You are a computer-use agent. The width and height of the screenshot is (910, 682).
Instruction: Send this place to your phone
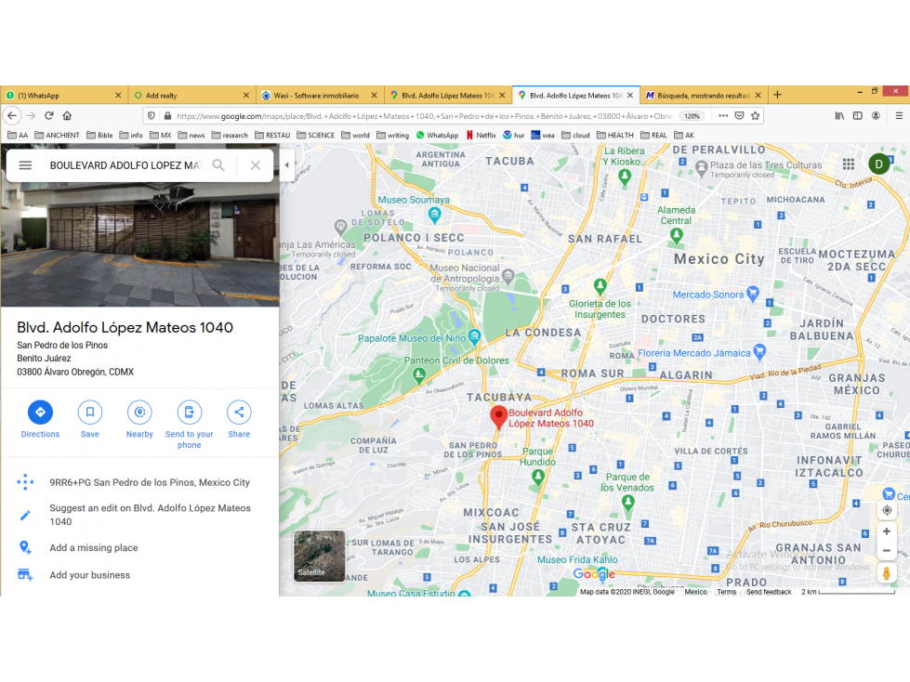coord(190,425)
